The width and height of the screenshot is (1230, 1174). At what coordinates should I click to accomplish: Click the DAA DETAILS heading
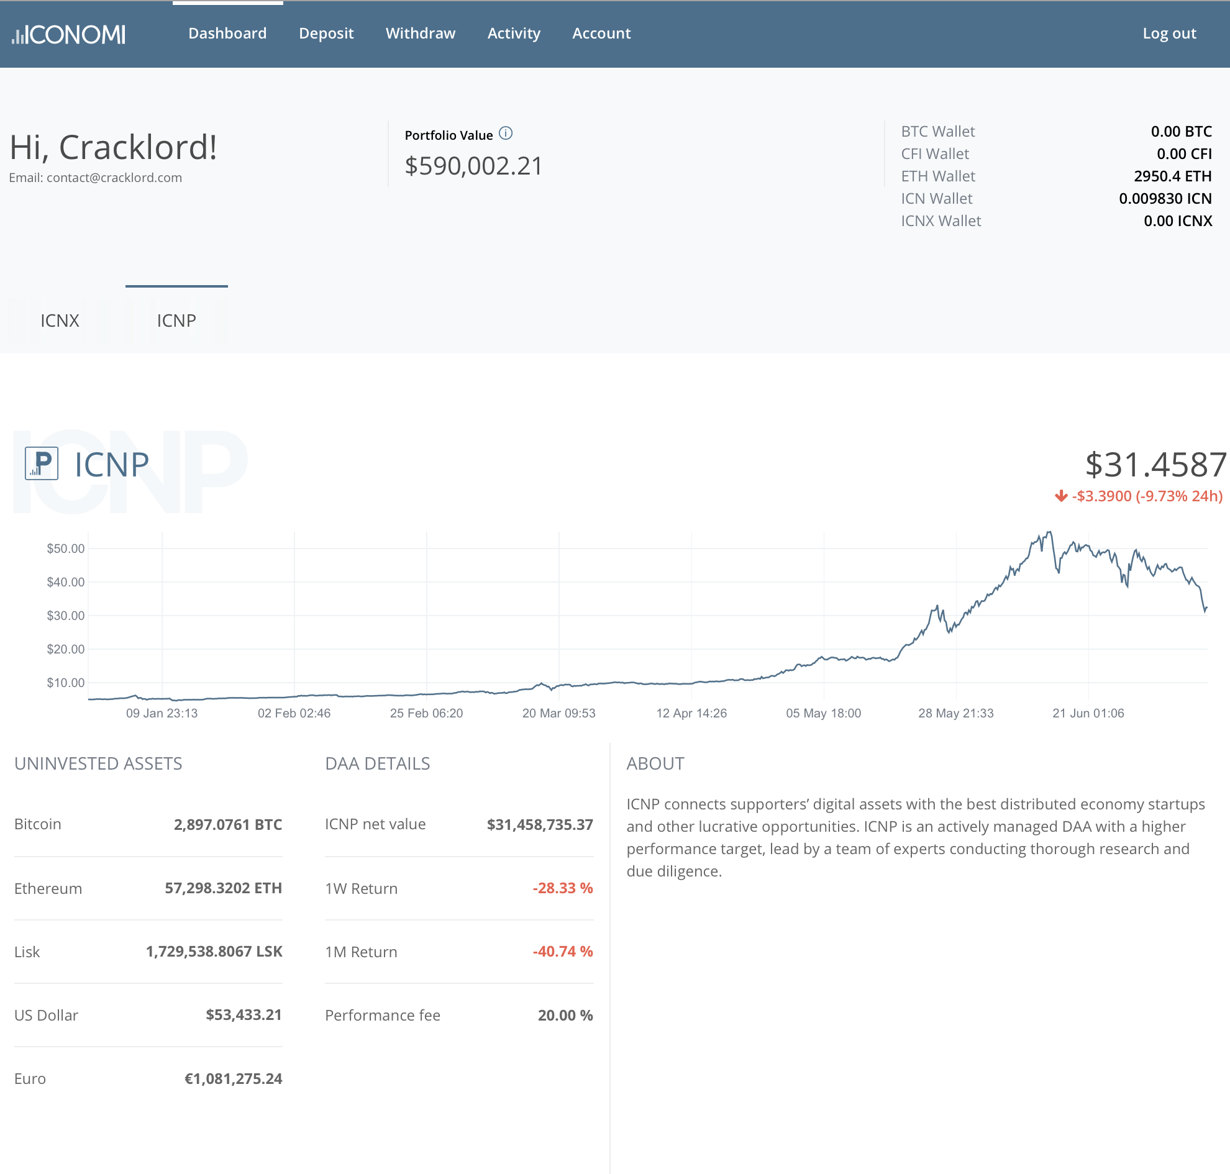point(378,763)
